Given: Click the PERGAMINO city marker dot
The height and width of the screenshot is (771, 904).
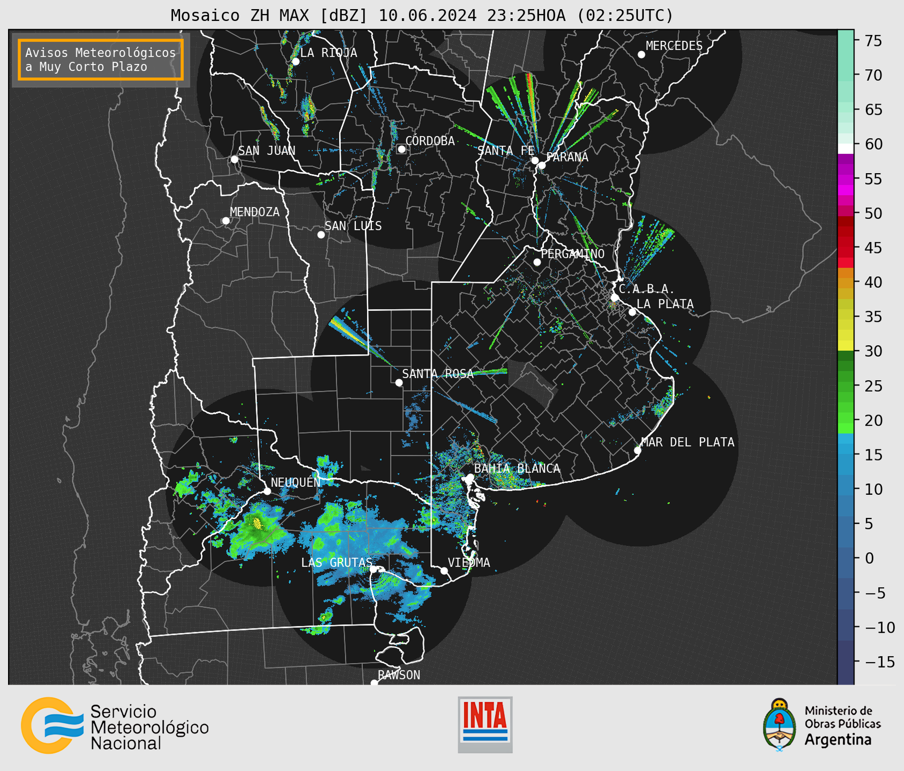Looking at the screenshot, I should pyautogui.click(x=537, y=262).
